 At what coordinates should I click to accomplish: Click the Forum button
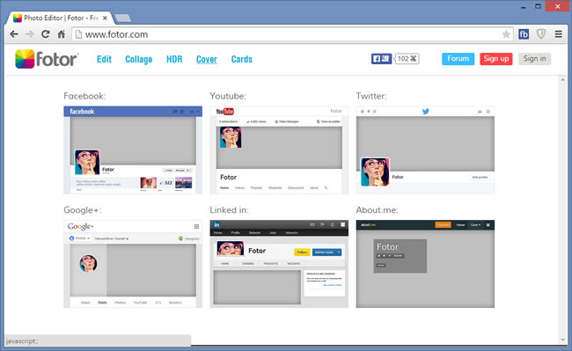tap(458, 59)
